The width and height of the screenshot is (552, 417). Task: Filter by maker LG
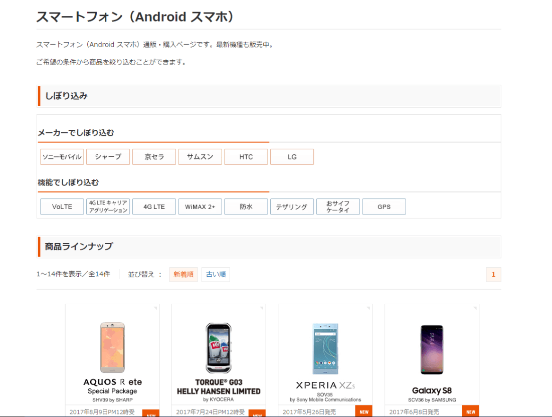(292, 157)
